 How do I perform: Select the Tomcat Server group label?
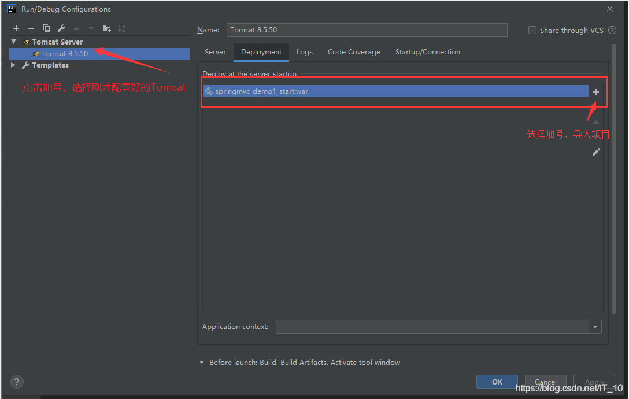point(57,42)
